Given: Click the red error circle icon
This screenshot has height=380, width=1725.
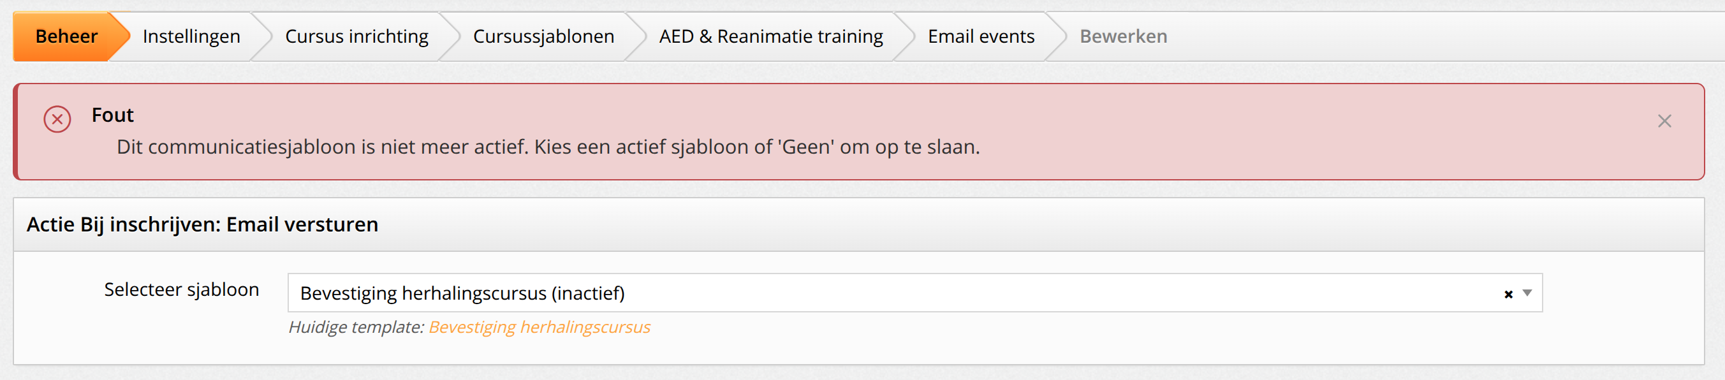Looking at the screenshot, I should (x=57, y=119).
